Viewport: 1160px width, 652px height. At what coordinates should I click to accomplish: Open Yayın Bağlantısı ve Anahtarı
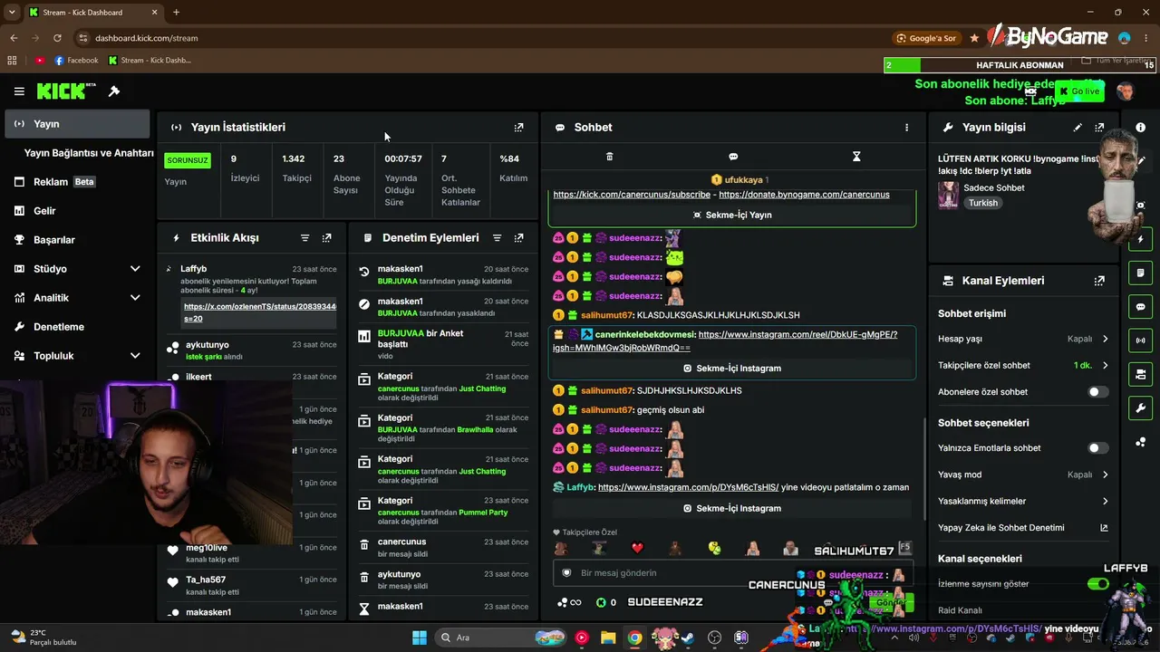(x=89, y=153)
